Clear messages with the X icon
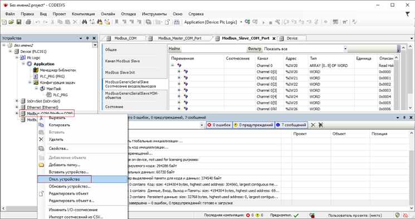The height and width of the screenshot is (219, 415). tap(313, 125)
